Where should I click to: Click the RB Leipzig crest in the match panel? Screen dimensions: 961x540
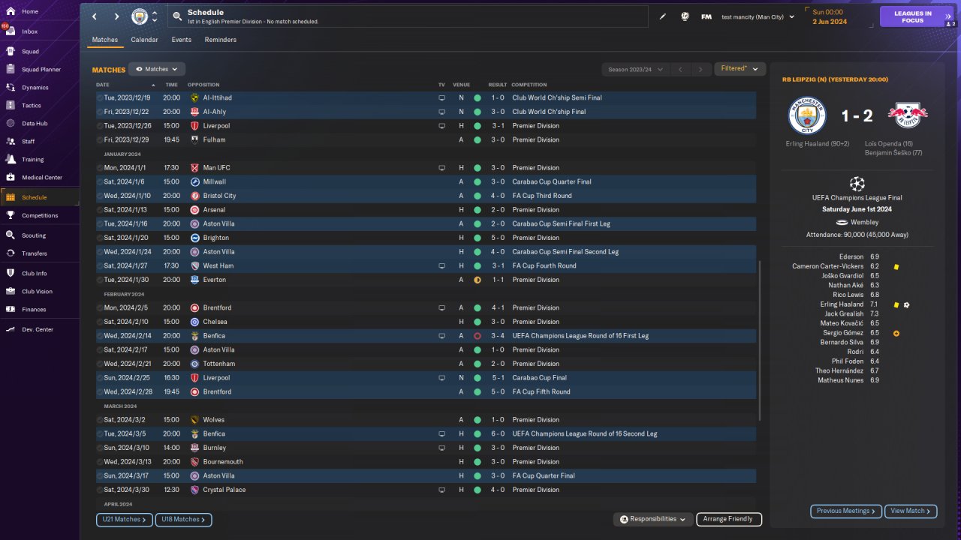pyautogui.click(x=908, y=115)
